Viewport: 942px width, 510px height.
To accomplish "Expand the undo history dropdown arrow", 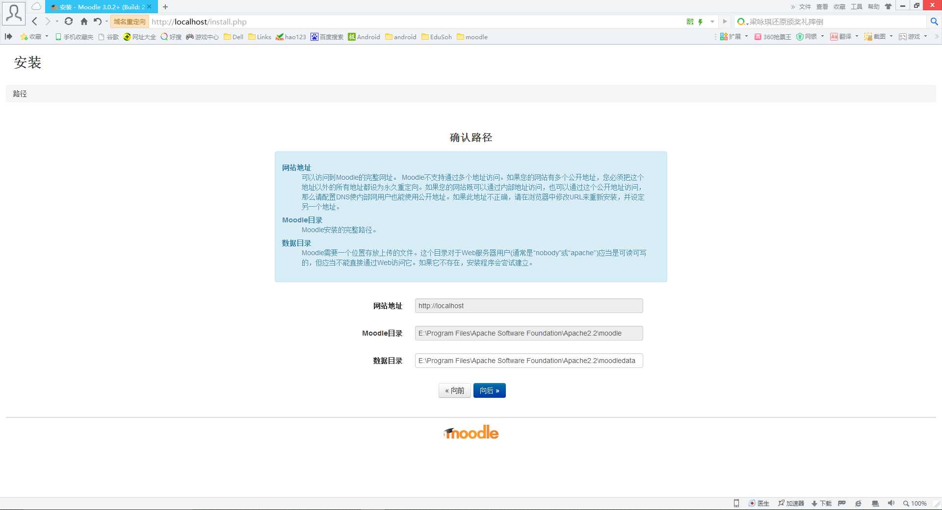I will (x=106, y=22).
